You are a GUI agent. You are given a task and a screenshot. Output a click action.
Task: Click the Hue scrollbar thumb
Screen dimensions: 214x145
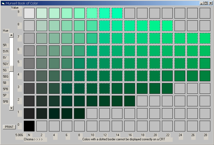coord(11,69)
